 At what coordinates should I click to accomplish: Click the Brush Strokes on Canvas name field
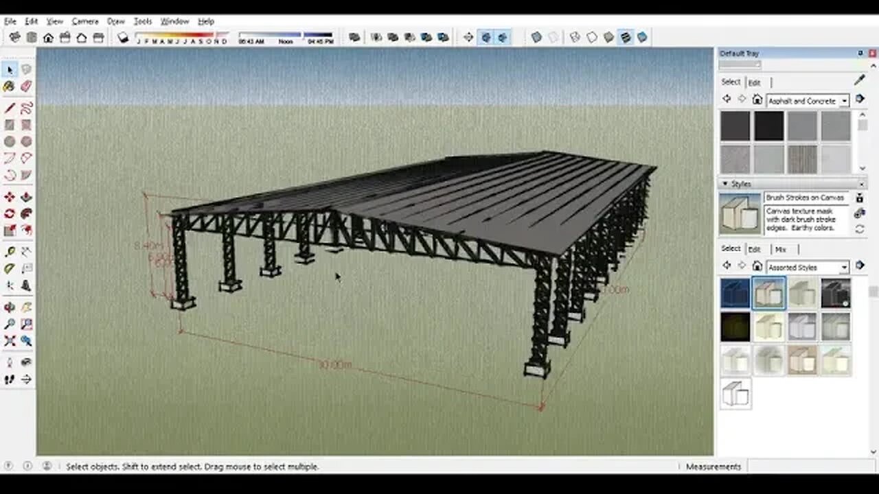(807, 198)
